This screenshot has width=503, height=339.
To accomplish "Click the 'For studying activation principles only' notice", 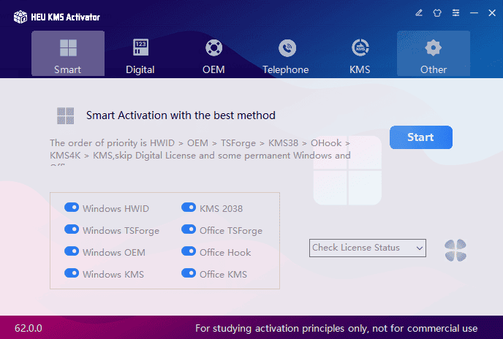I will [x=336, y=329].
